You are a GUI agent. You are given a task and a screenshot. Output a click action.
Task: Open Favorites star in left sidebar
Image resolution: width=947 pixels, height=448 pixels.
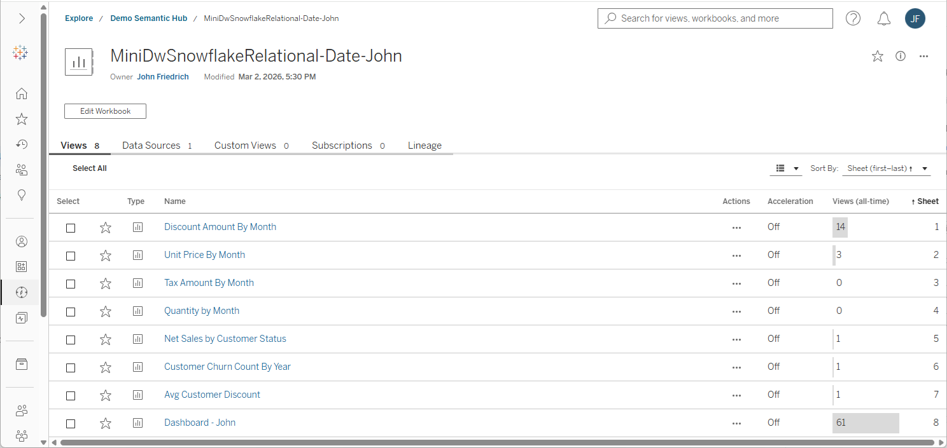pyautogui.click(x=22, y=119)
